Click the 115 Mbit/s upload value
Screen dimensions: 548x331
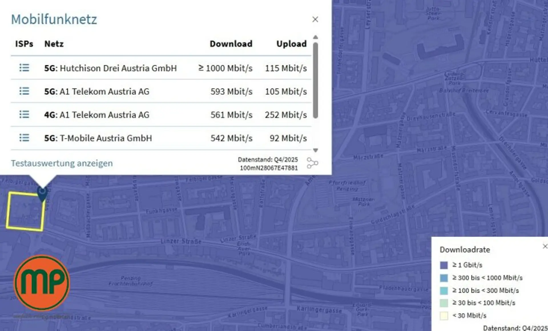click(x=286, y=68)
